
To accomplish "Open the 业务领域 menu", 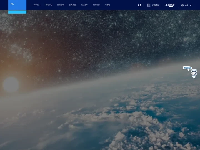I will (61, 5).
